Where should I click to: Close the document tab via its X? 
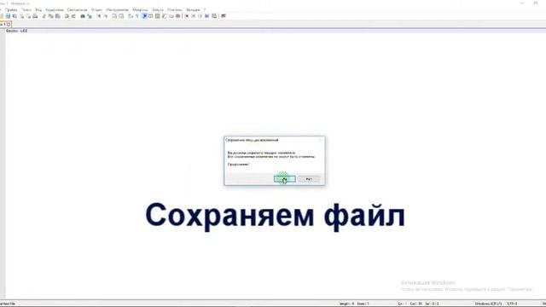(x=9, y=25)
